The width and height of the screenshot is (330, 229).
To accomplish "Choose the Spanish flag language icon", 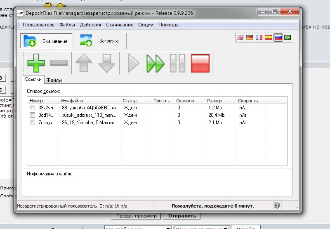I will (269, 38).
